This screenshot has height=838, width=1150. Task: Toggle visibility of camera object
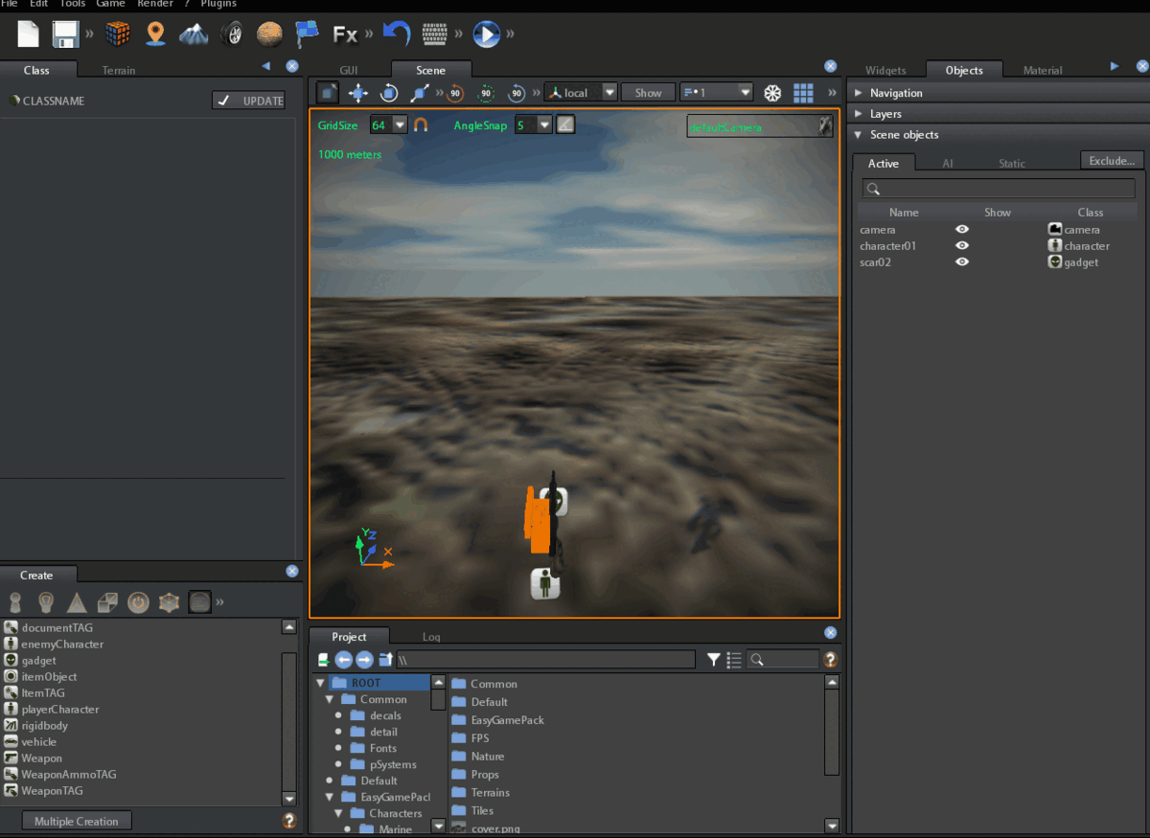pos(962,230)
